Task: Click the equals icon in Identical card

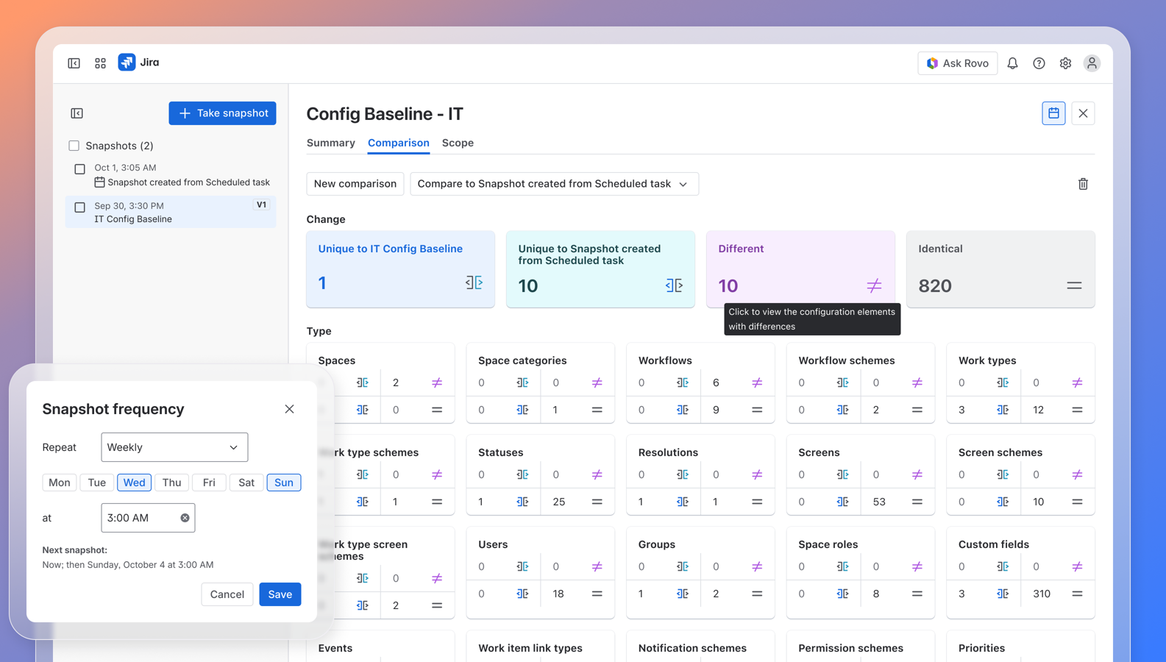Action: coord(1074,285)
